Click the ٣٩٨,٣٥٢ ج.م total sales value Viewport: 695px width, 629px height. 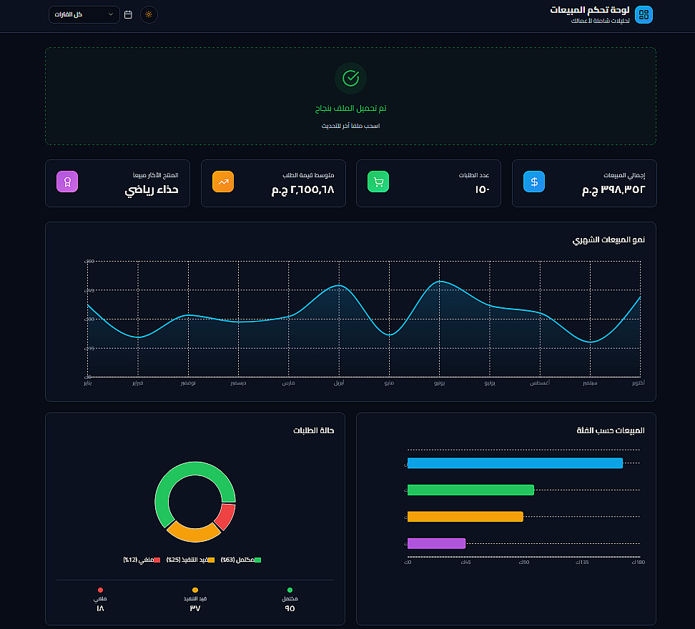613,189
